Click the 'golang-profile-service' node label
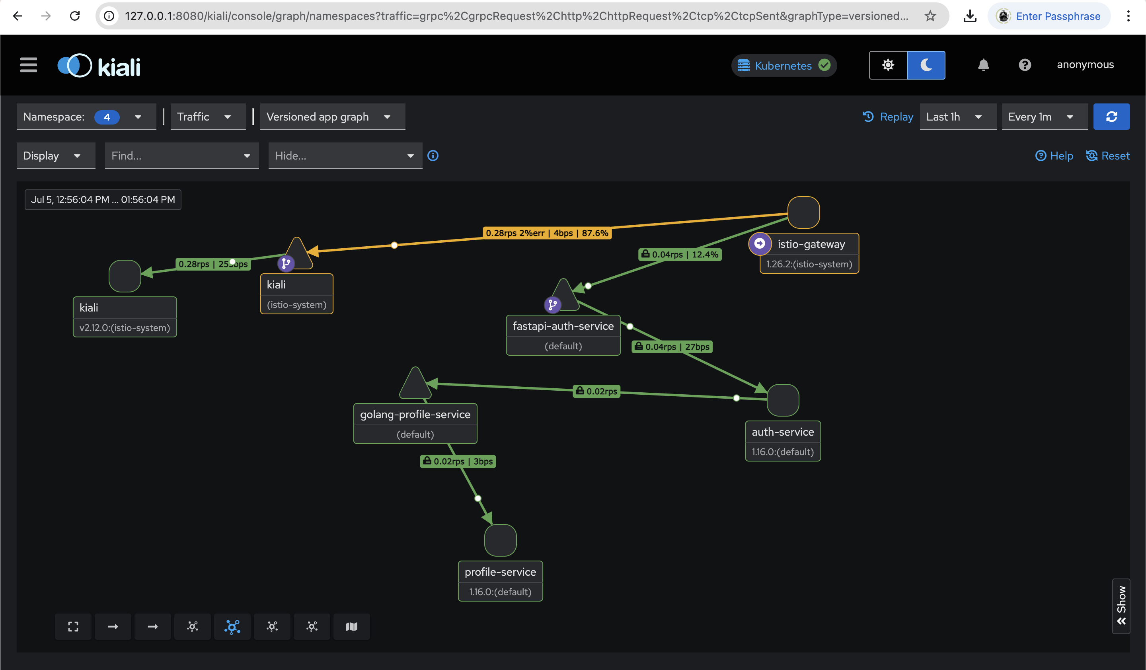The image size is (1146, 670). 415,414
